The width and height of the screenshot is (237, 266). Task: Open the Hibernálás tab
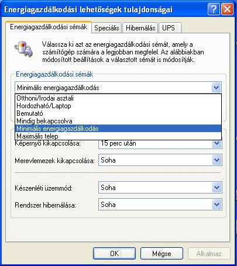(140, 28)
